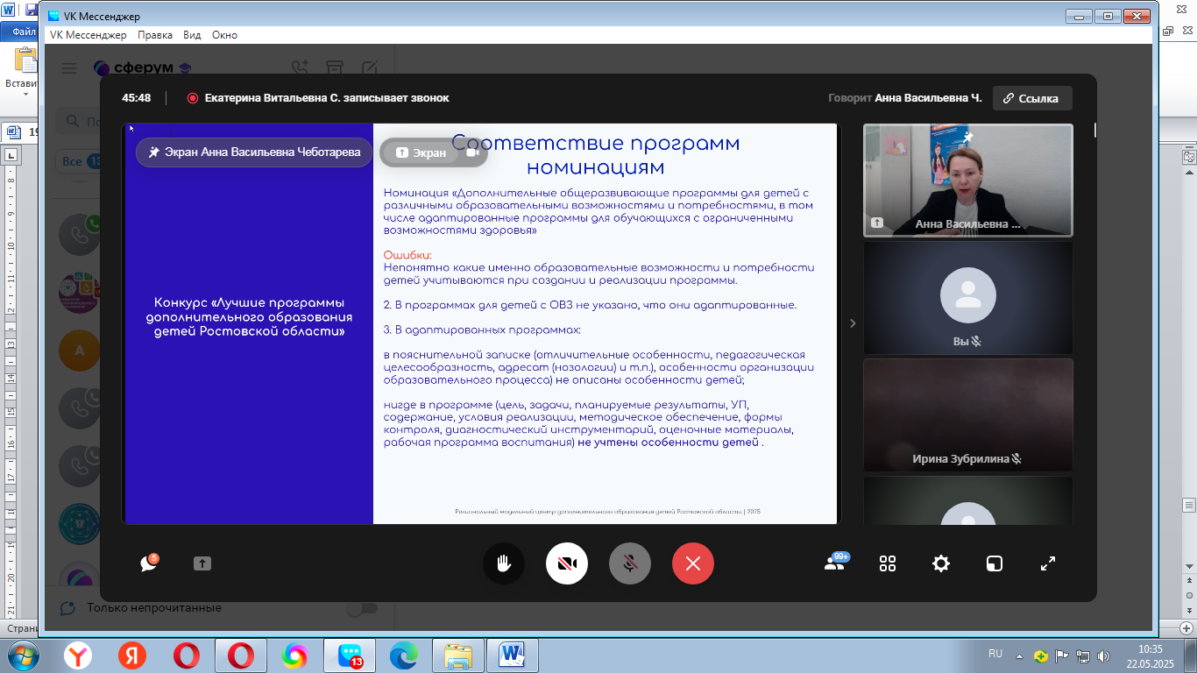Open the participants list showing 99+

click(835, 563)
